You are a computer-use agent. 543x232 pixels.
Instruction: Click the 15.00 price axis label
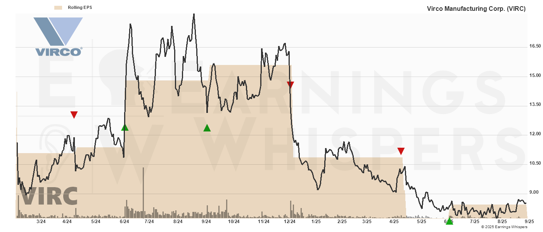[x=535, y=75]
